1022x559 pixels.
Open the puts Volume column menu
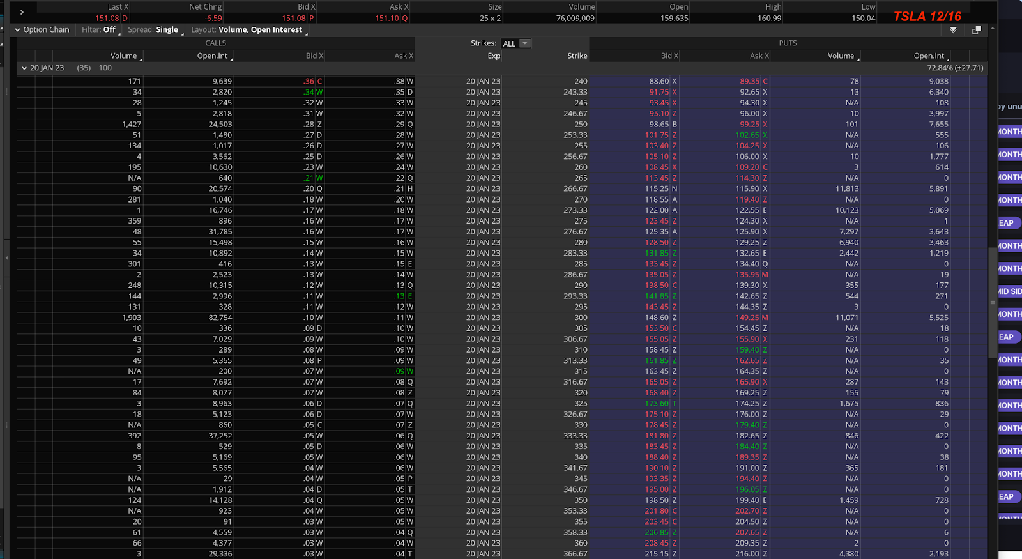[x=858, y=59]
